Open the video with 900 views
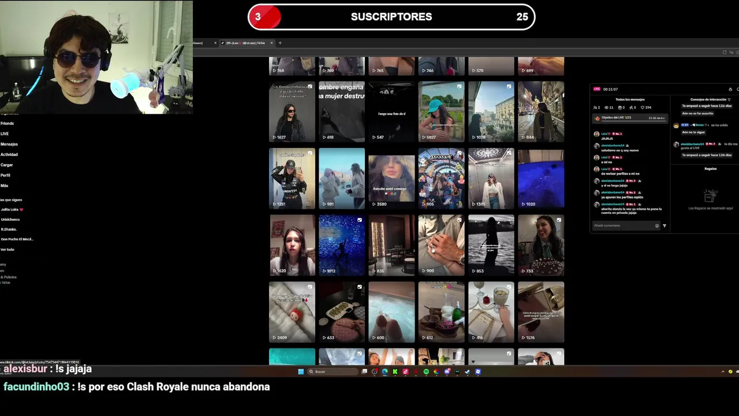Screen dimensions: 739x416 (441, 245)
